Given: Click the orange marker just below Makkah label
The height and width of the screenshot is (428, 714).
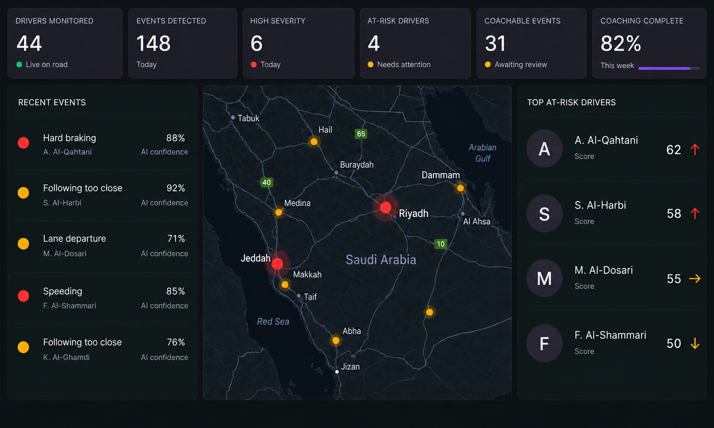Looking at the screenshot, I should coord(285,285).
